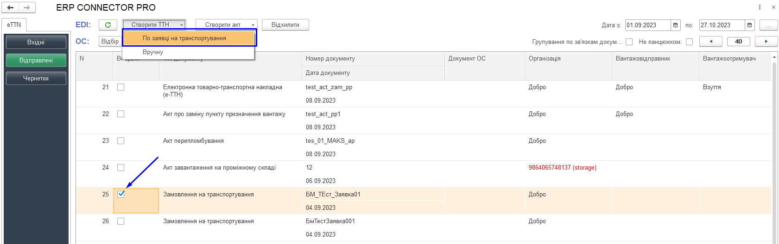Expand the 'Створити акт' dropdown

point(227,25)
